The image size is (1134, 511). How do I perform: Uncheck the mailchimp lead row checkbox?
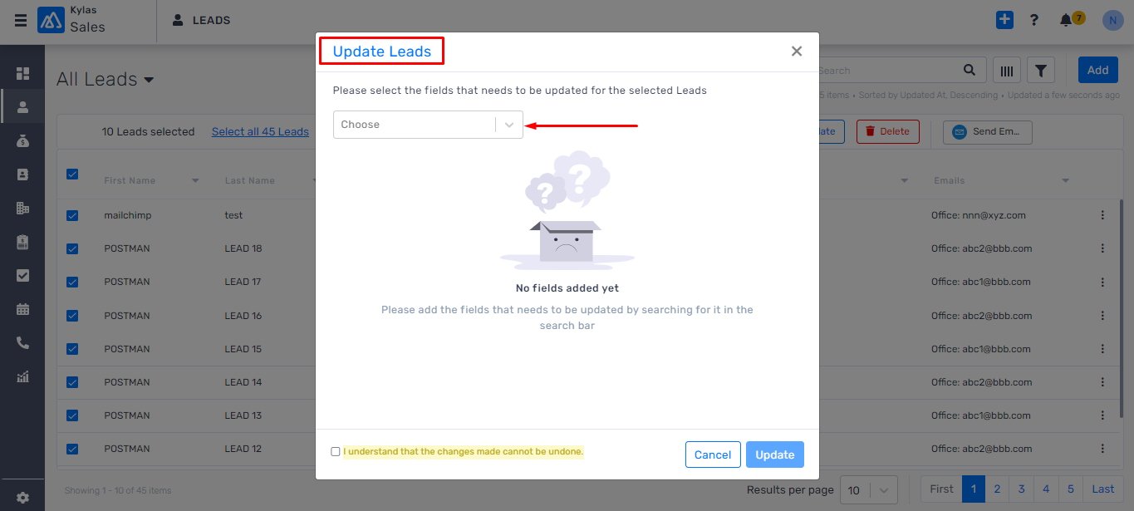click(72, 215)
